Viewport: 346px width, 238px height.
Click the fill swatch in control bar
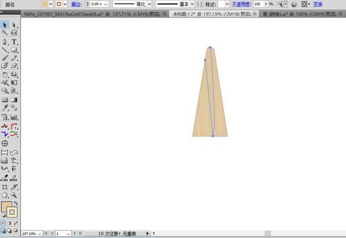pyautogui.click(x=44, y=4)
